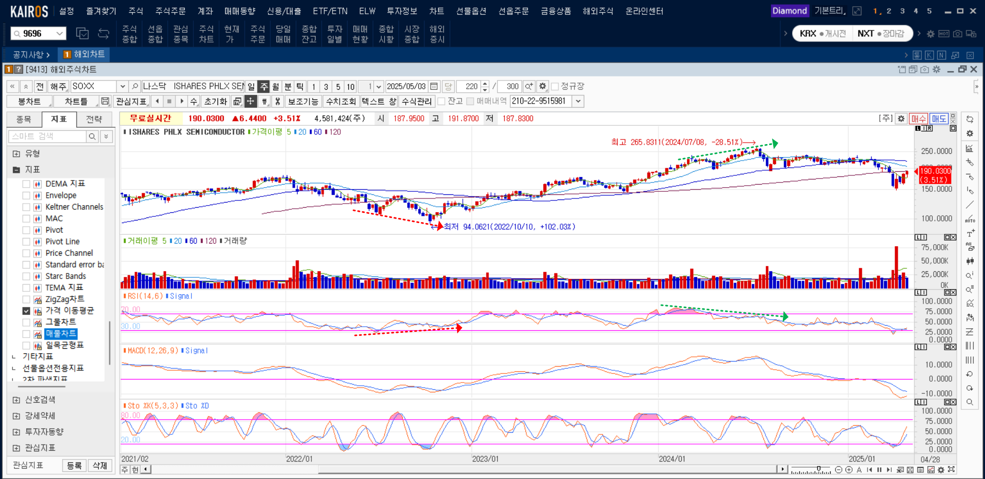Screen dimensions: 985x479
Task: Uncheck the 가격 이동평균 indicator
Action: (26, 311)
